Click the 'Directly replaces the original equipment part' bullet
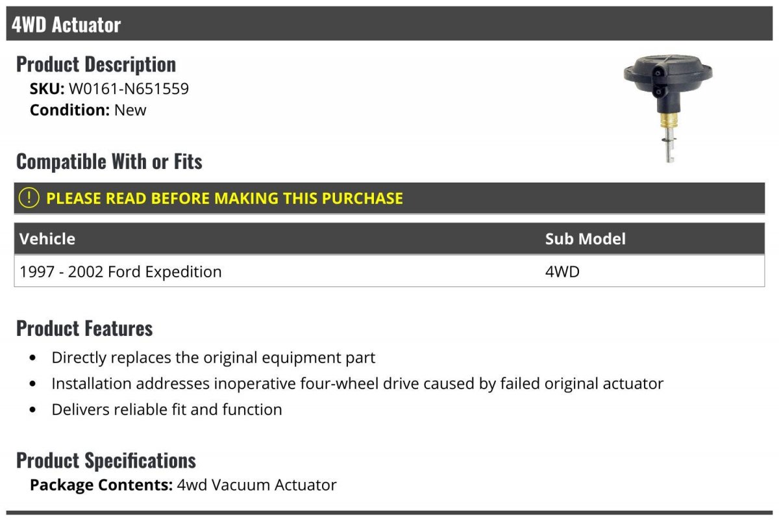This screenshot has width=779, height=521. 214,357
